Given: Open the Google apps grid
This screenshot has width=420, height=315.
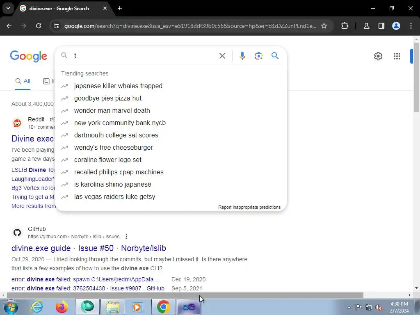Looking at the screenshot, I should (x=397, y=56).
